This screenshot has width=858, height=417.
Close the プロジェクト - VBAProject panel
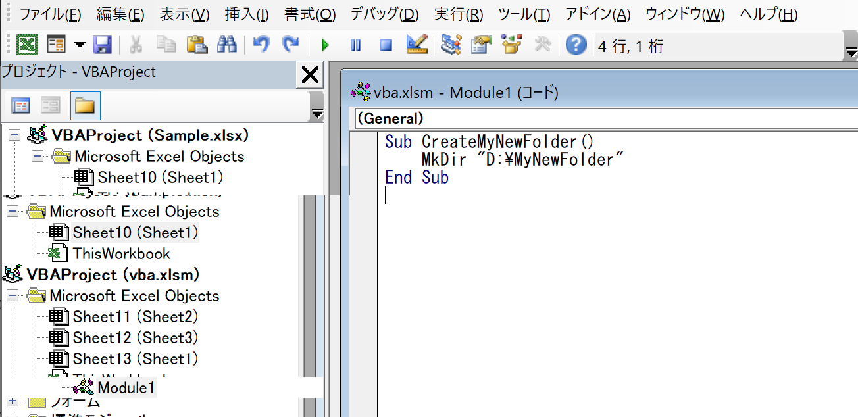pos(309,75)
